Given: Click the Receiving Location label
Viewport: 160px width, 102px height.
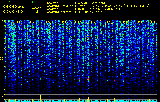Looking at the screenshot, I should 59,6.
